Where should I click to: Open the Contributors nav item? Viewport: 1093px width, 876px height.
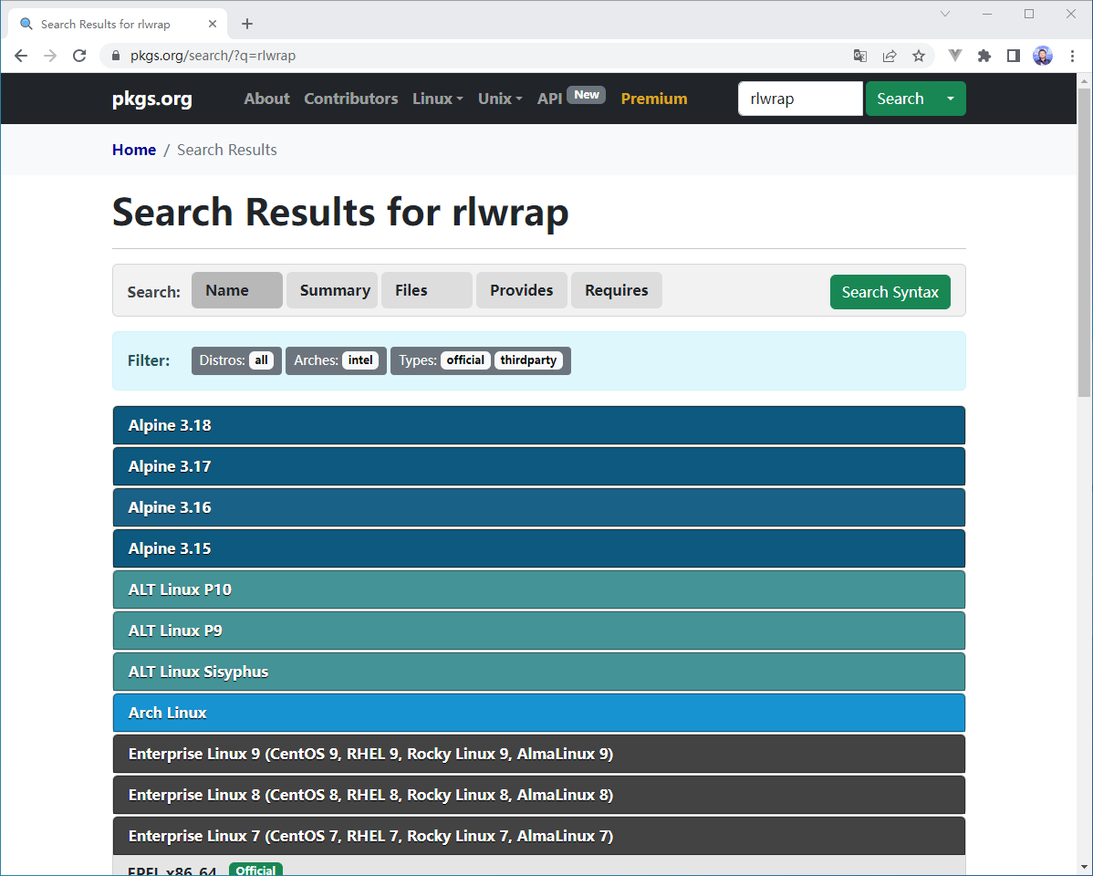(350, 99)
